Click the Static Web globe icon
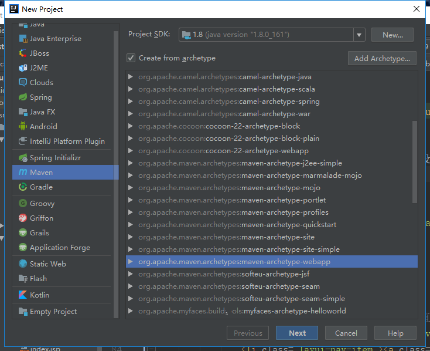430x351 pixels. coord(23,264)
